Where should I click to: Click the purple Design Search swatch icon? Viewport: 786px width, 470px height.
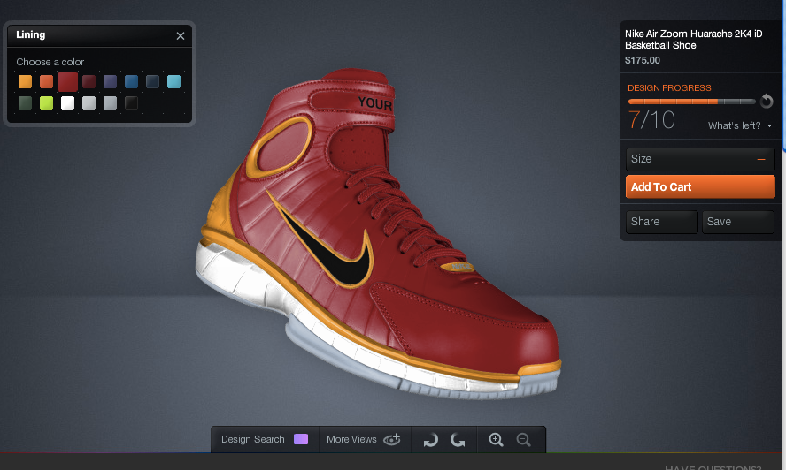[x=301, y=439]
